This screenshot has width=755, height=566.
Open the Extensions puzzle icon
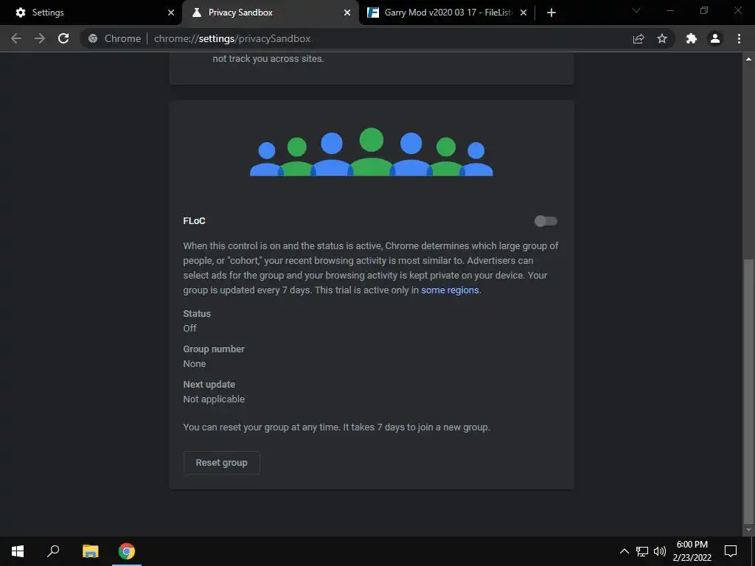click(x=692, y=38)
